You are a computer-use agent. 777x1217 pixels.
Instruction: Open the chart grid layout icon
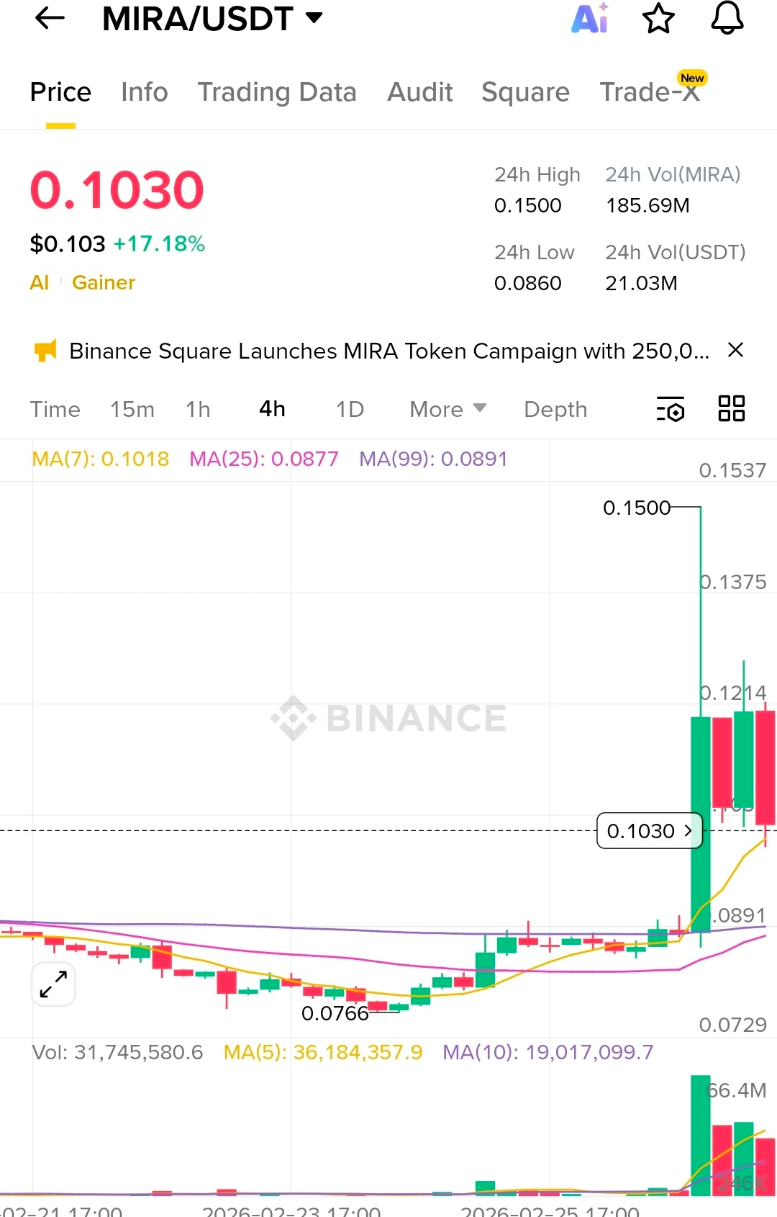pos(732,408)
